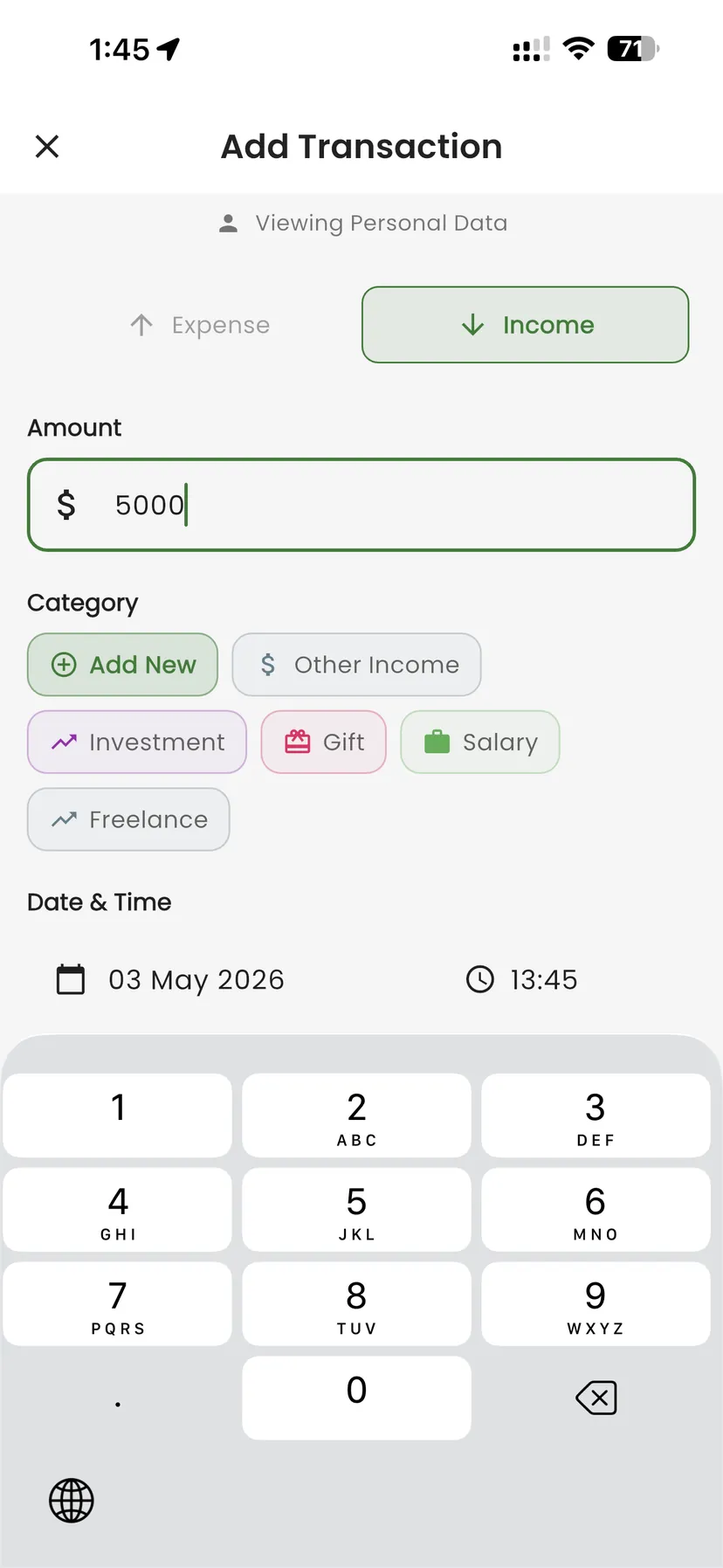The image size is (723, 1568).
Task: Open the date picker for 03 May 2026
Action: 196,979
